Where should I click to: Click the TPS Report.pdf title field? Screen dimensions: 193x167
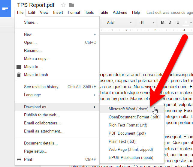click(x=36, y=5)
